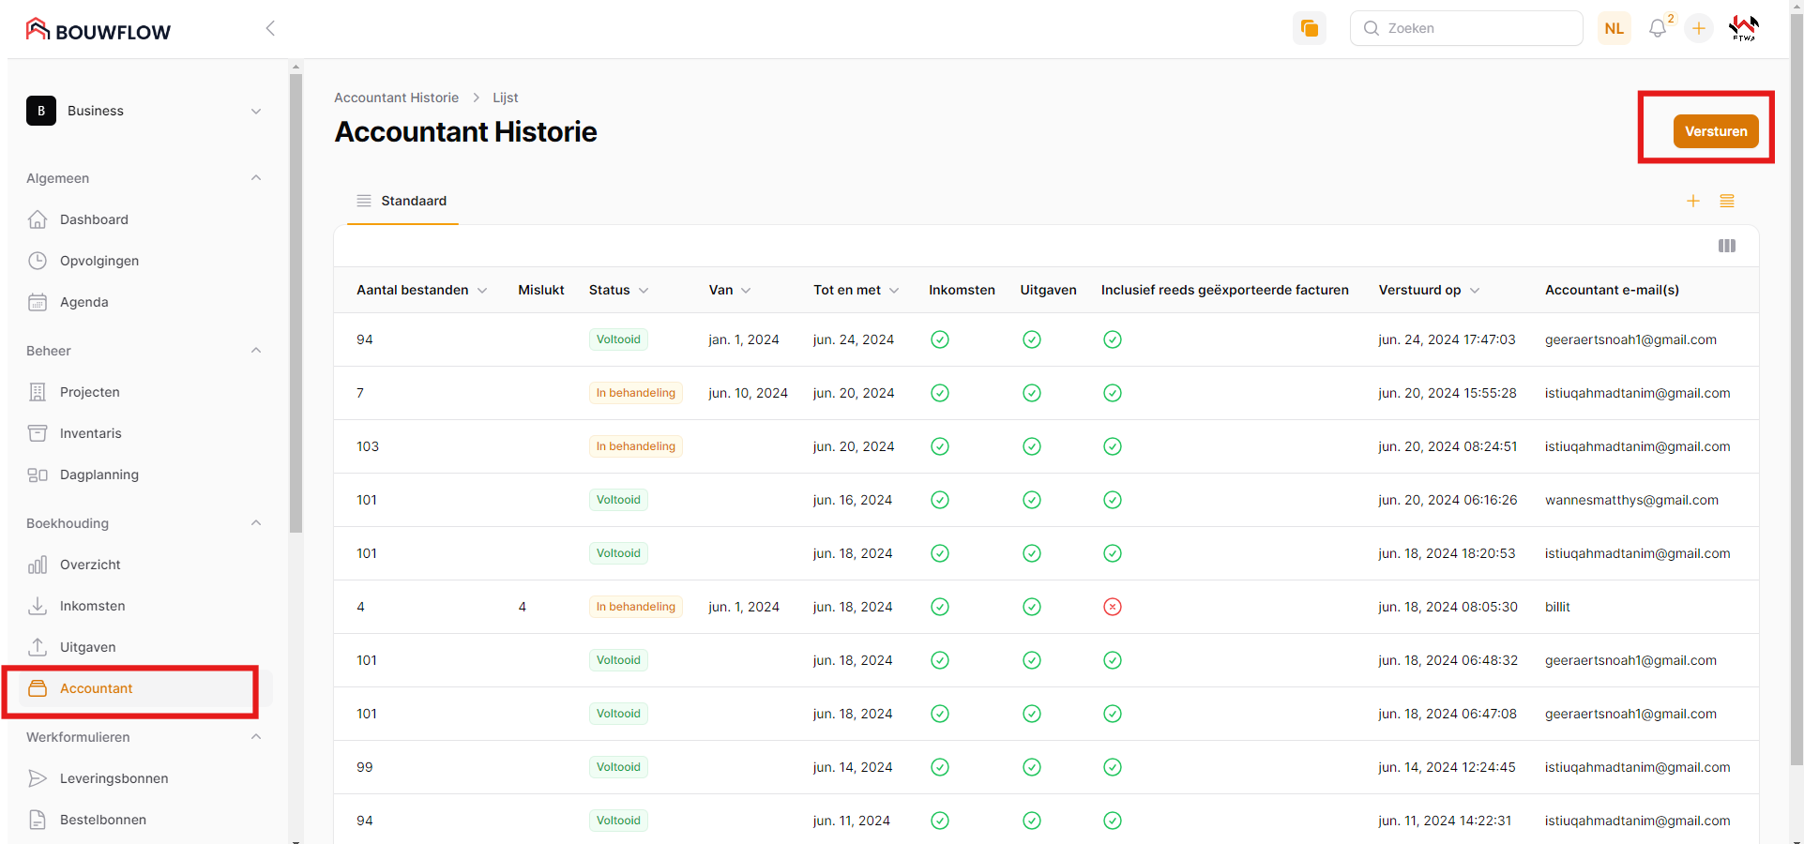Add a new view with orange plus
This screenshot has width=1804, height=844.
tap(1692, 201)
